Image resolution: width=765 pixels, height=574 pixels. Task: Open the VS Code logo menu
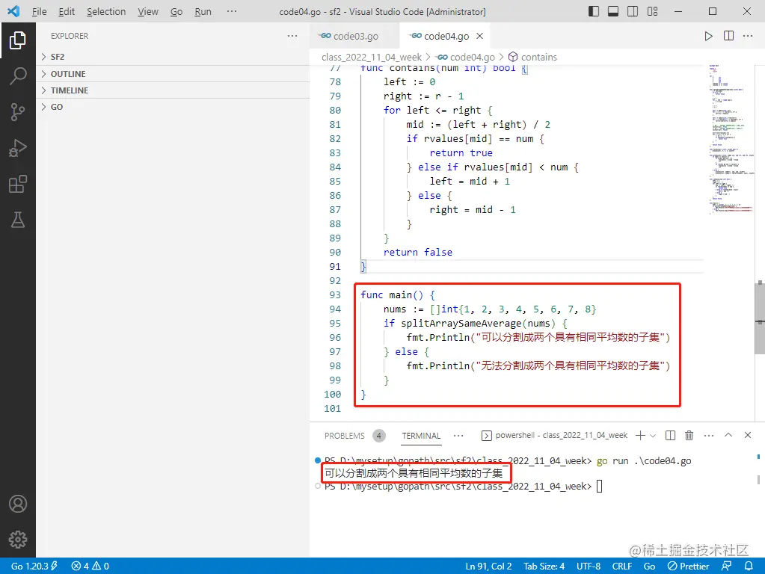13,11
